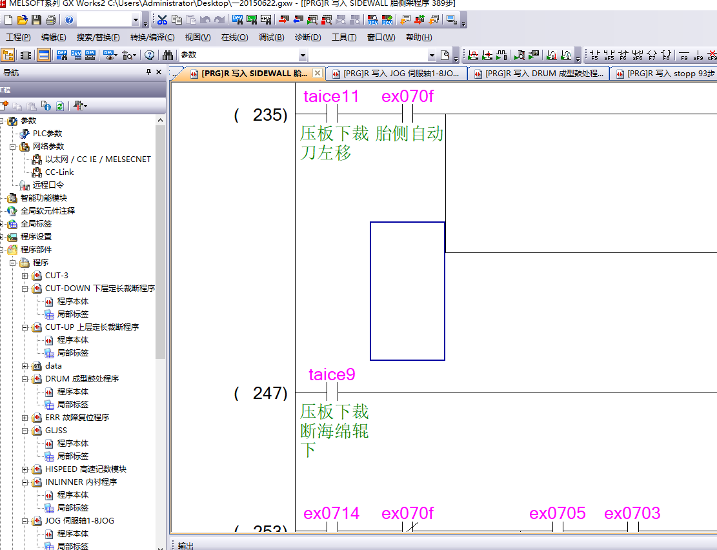Image resolution: width=717 pixels, height=550 pixels.
Task: Click the Cut scissors icon in toolbar
Action: 162,20
